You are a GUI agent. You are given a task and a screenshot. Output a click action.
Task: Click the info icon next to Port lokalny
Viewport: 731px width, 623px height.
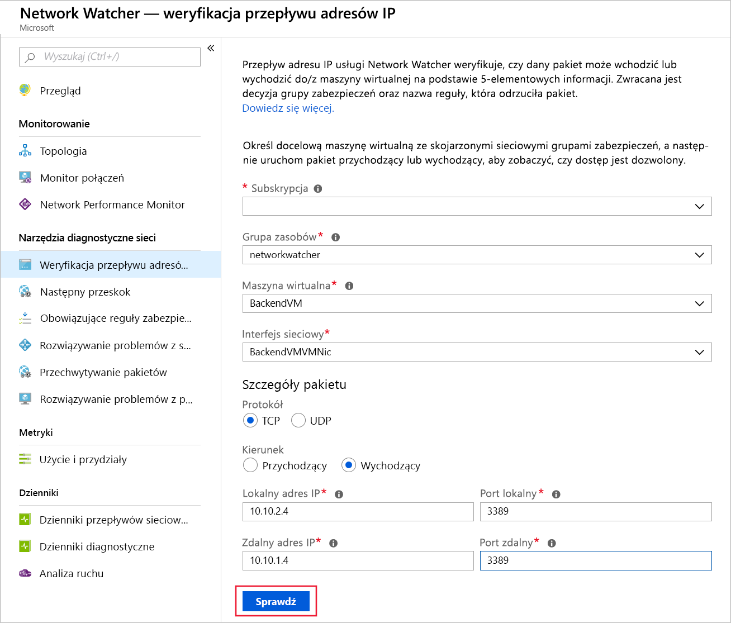pyautogui.click(x=556, y=494)
